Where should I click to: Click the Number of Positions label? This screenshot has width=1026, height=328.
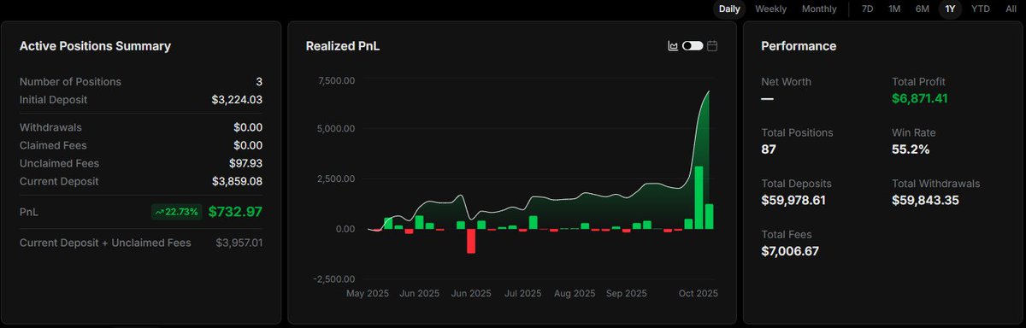coord(70,82)
